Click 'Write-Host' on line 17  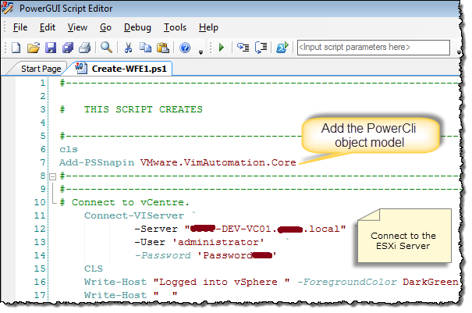115,295
